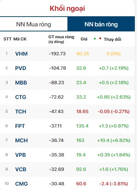Viewport: 137px width, 190px height.
Task: Open VPB stock ticker link
Action: coord(21,155)
